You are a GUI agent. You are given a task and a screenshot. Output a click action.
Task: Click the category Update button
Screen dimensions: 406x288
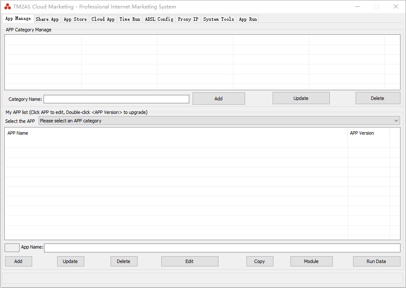point(301,98)
